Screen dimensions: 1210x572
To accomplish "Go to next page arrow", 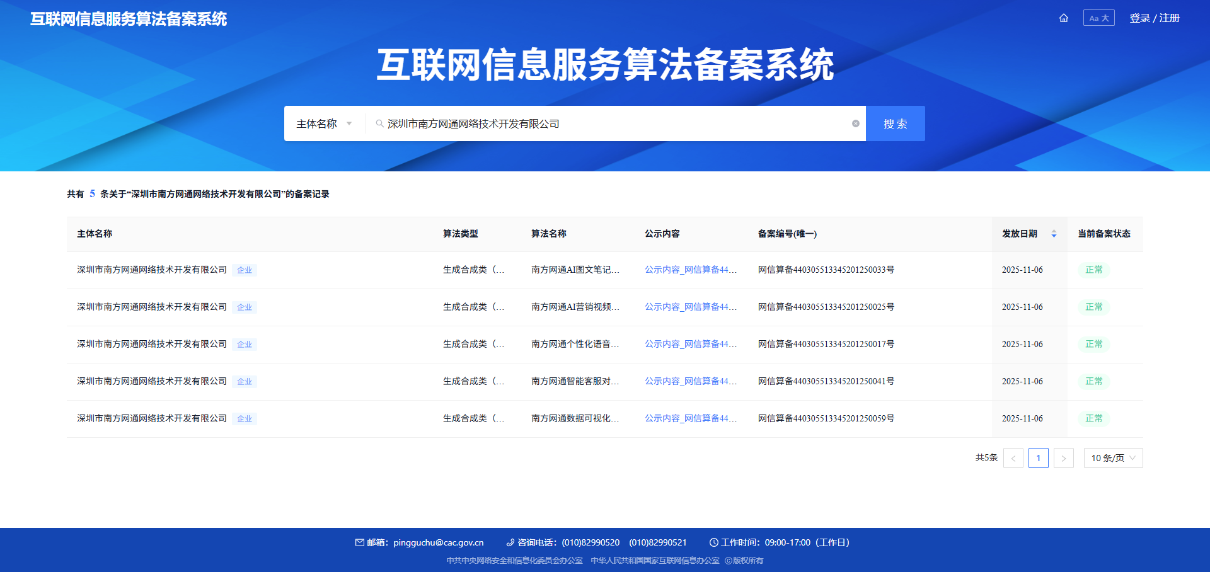I will point(1063,458).
